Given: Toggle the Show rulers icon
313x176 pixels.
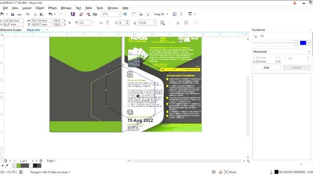Looking at the screenshot, I should 134,14.
